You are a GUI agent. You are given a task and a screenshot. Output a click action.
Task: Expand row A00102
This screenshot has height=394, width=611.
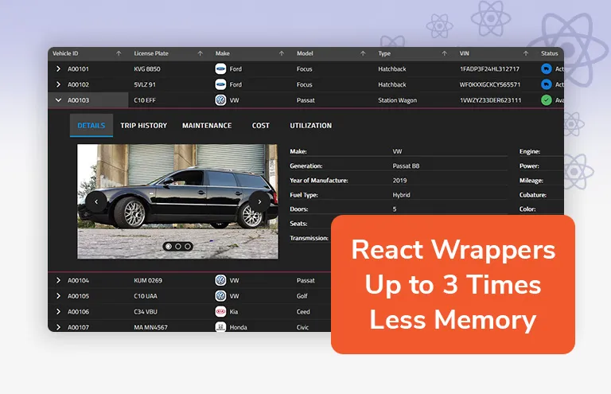tap(58, 84)
